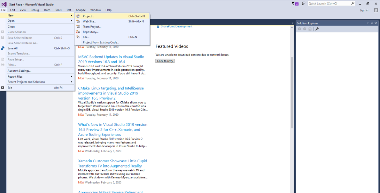
Task: Click the Save All disk icon in File menu
Action: pos(3,48)
